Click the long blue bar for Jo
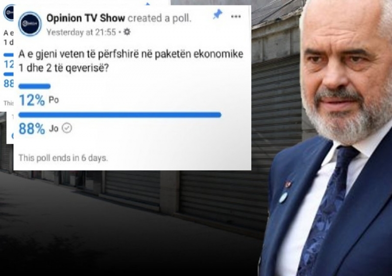The width and height of the screenshot is (392, 276). coord(120,115)
